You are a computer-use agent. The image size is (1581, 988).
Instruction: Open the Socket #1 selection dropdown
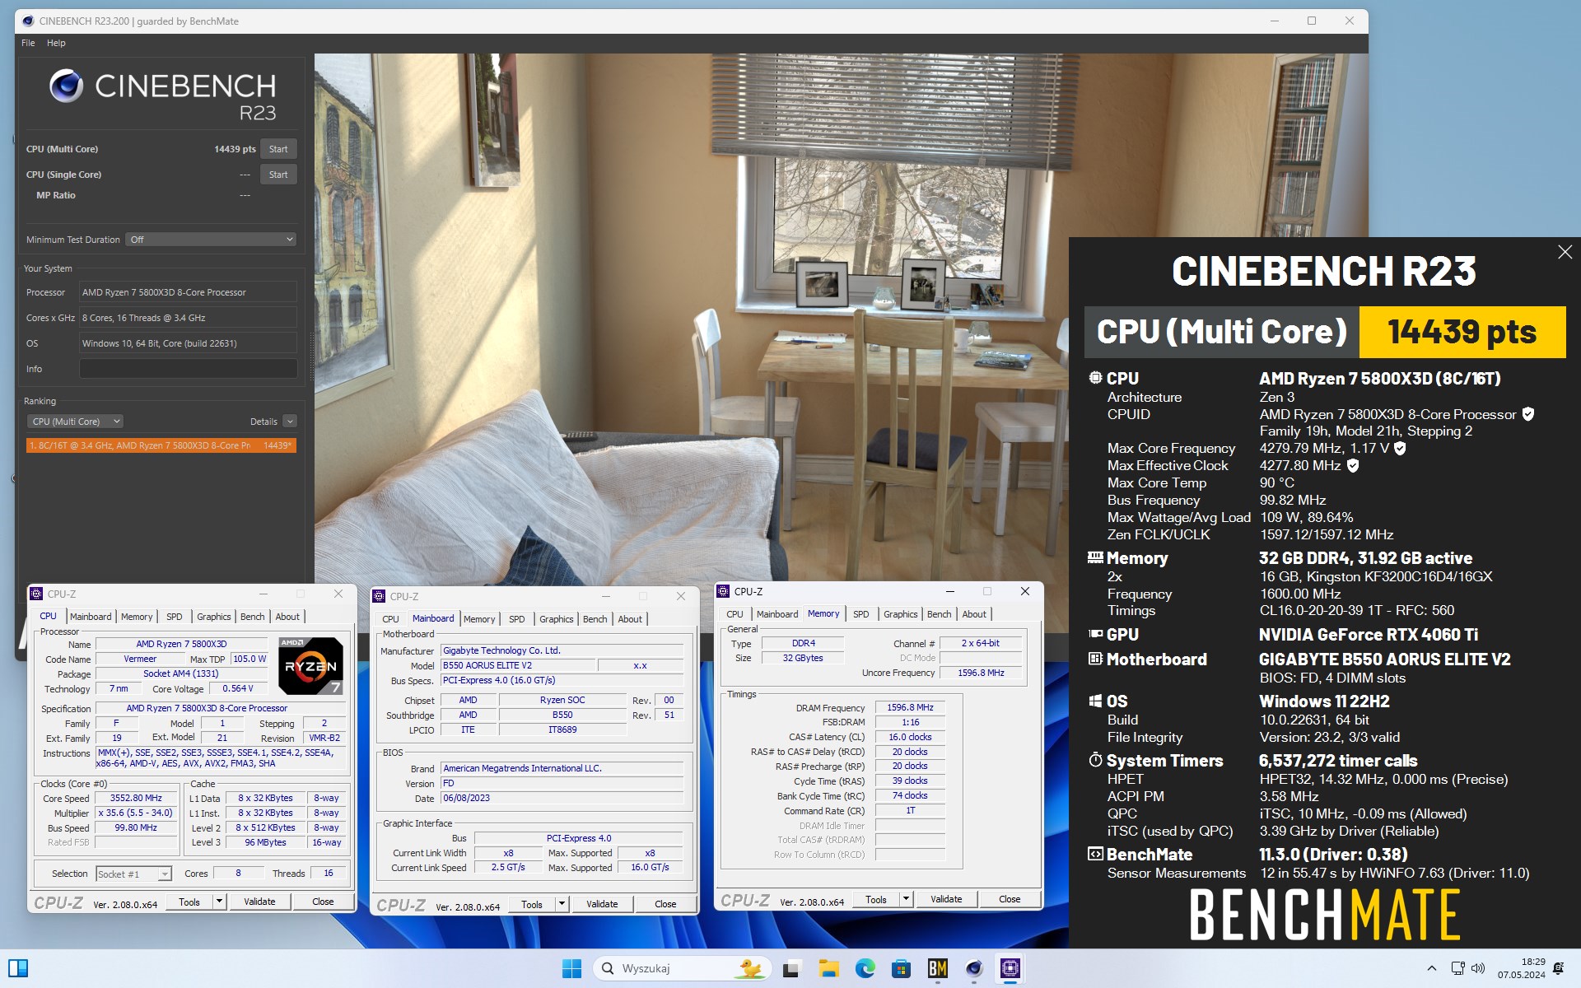coord(133,874)
